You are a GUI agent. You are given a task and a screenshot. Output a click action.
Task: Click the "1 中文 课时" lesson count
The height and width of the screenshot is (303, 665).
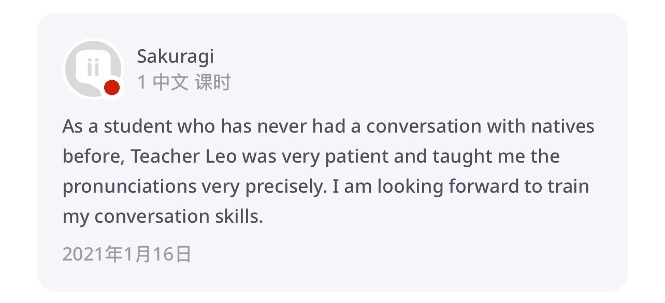(183, 82)
